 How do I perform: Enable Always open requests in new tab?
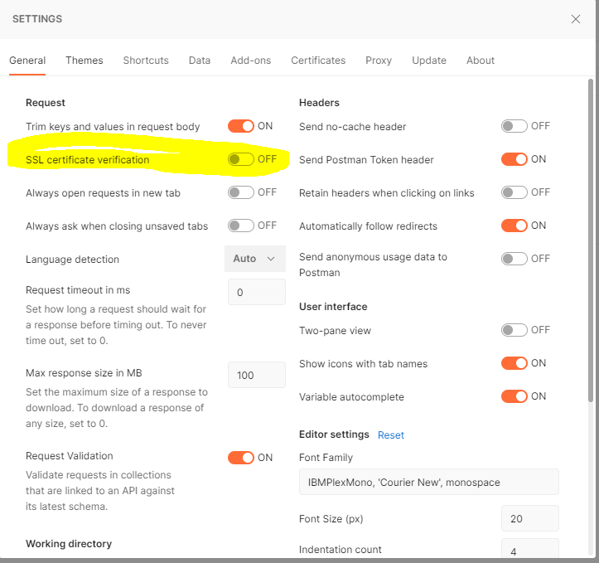coord(241,192)
